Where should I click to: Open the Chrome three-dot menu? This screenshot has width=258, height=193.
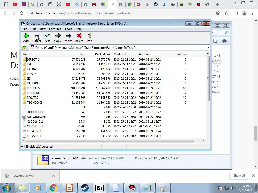[x=252, y=13]
